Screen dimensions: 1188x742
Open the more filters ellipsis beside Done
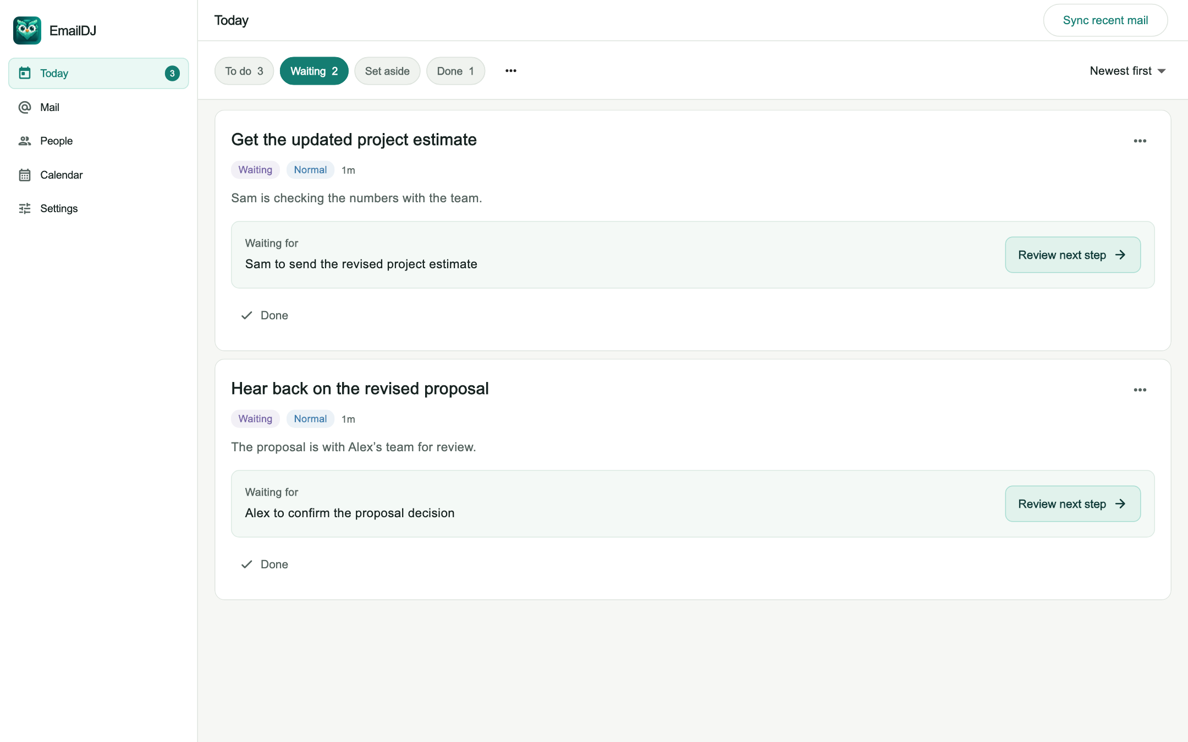click(511, 71)
